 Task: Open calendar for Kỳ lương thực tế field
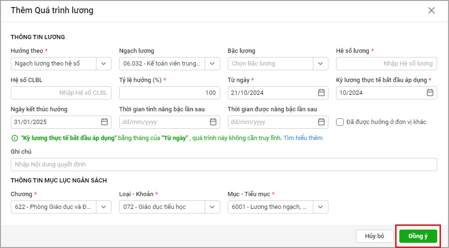(430, 93)
